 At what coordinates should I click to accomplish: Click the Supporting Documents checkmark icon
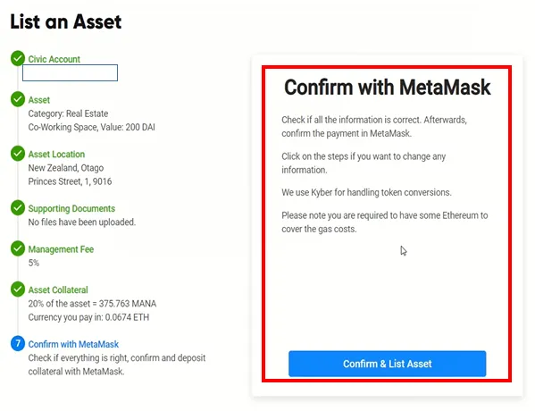[x=18, y=207]
